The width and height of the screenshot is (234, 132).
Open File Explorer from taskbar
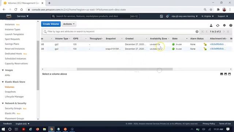[45, 129]
